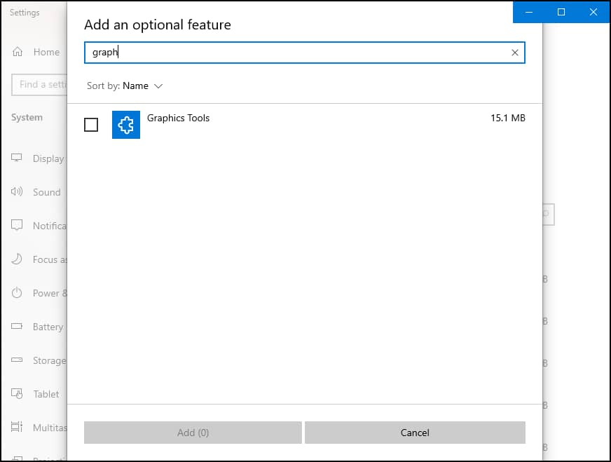Select the Graphics Tools feature name

[x=178, y=118]
